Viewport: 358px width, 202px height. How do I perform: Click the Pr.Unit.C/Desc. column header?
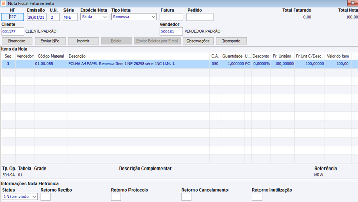tap(309, 56)
